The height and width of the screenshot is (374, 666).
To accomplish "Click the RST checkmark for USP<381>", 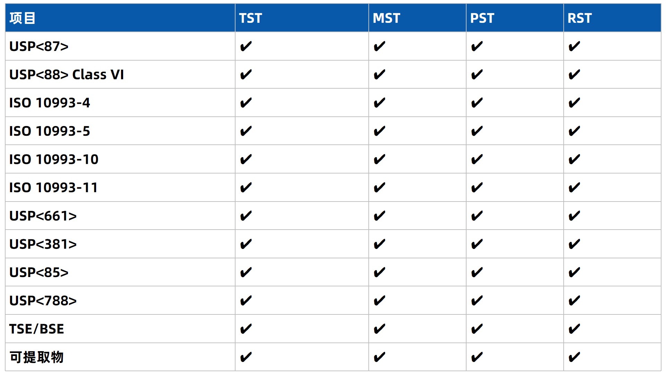I will pos(574,244).
